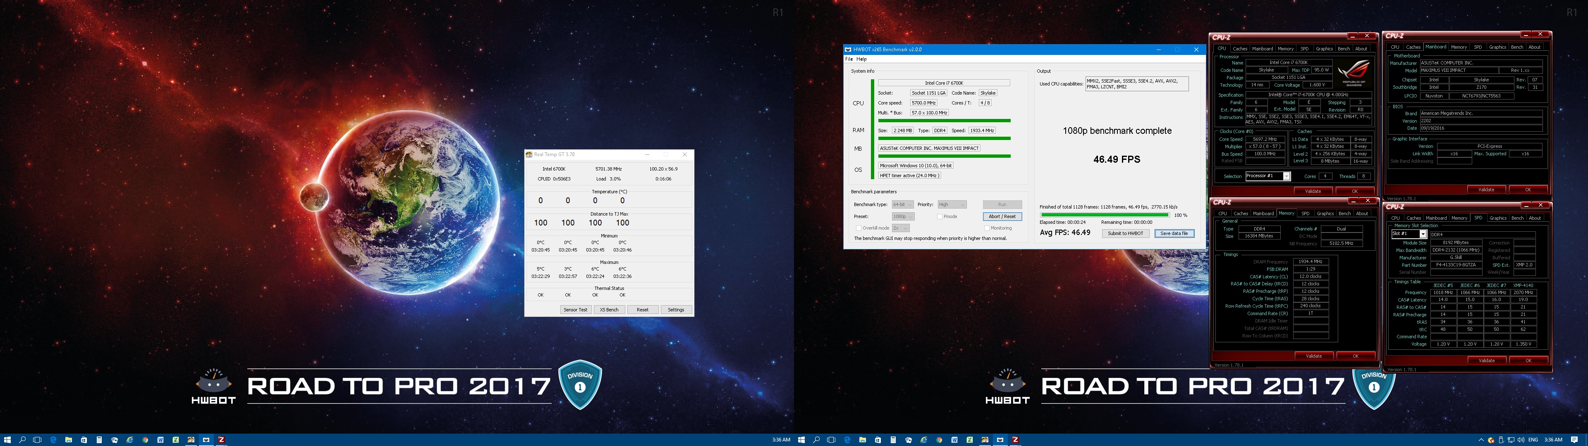
Task: Switch to Graphics tab in CPU-Z mainboard window
Action: 1498,47
